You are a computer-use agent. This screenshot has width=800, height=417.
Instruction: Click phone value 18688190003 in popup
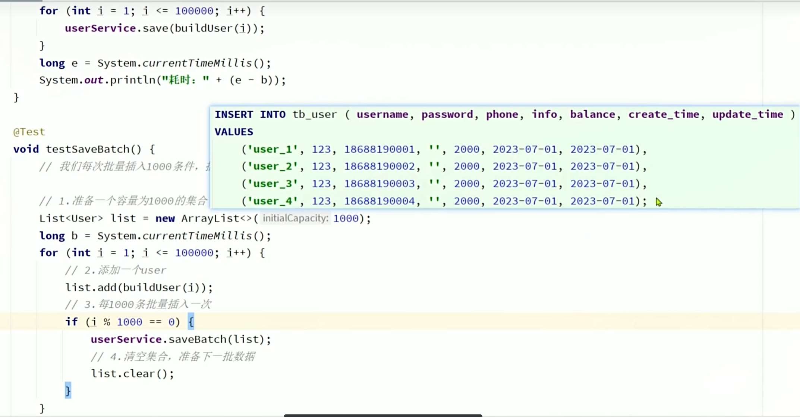pos(379,184)
